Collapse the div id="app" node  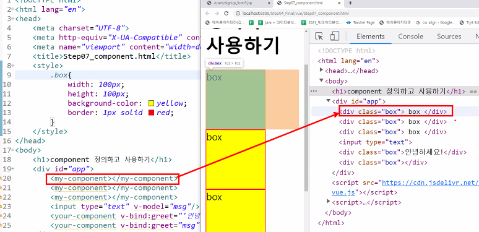[x=329, y=101]
